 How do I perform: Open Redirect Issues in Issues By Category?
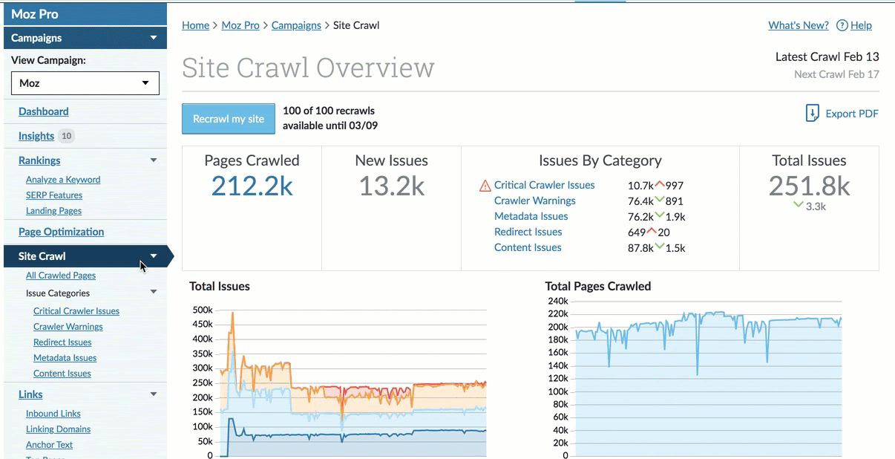point(528,232)
